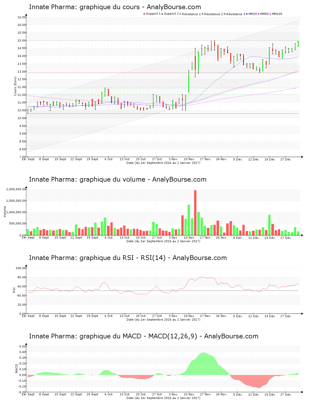Click the Support 1 red legend swatch
This screenshot has height=405, width=313.
point(144,14)
